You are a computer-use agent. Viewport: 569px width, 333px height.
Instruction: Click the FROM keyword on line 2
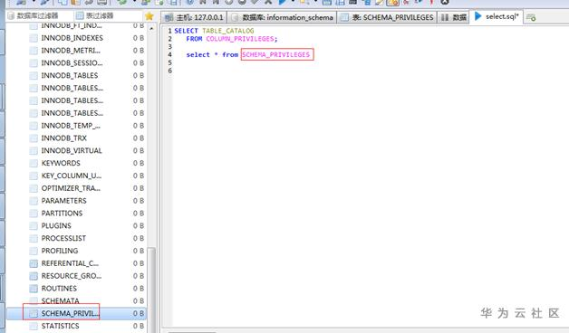[x=194, y=39]
